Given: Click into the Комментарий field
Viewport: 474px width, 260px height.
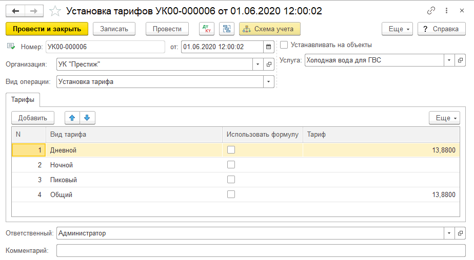Looking at the screenshot, I should [261, 251].
